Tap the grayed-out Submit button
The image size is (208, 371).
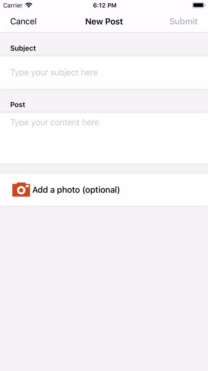tap(184, 21)
